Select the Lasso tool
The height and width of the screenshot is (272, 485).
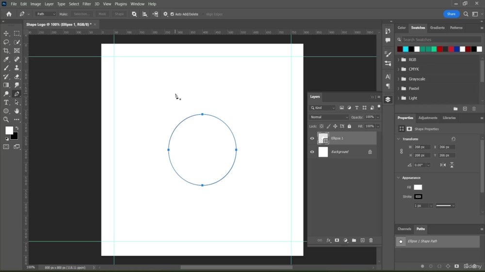click(x=6, y=42)
